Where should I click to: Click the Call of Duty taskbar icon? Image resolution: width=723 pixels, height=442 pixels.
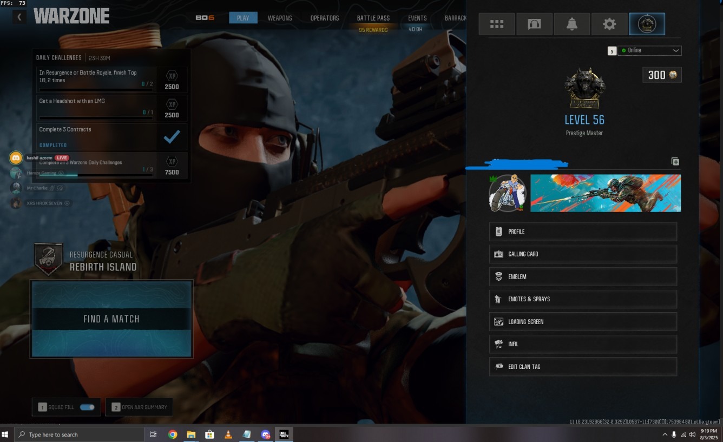point(284,434)
